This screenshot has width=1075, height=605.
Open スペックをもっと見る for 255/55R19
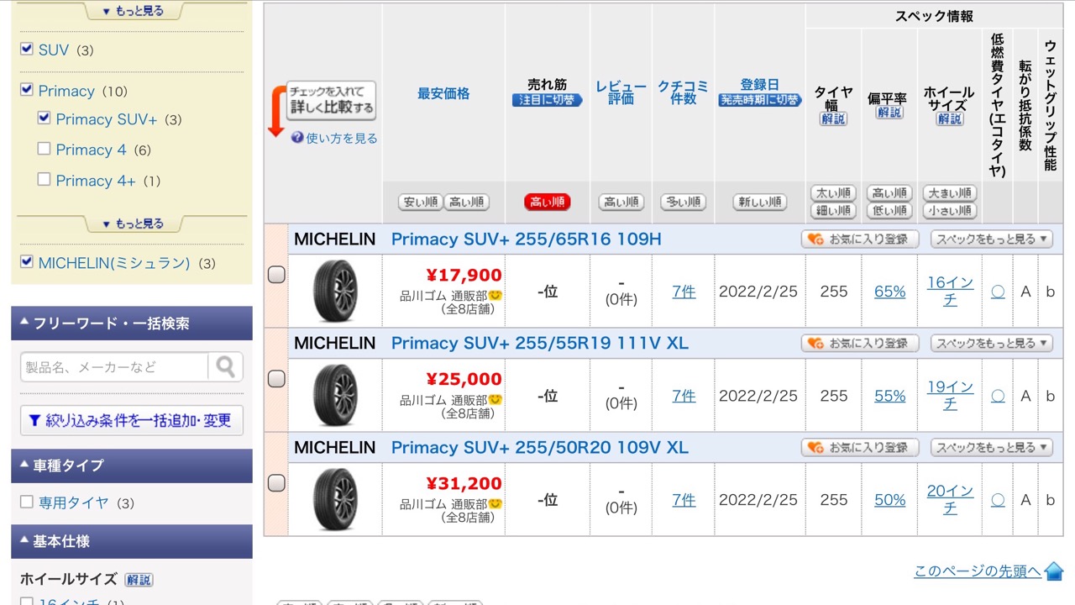click(992, 344)
